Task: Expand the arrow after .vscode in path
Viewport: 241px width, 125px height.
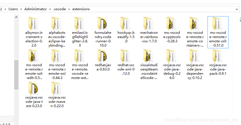Action: point(69,9)
